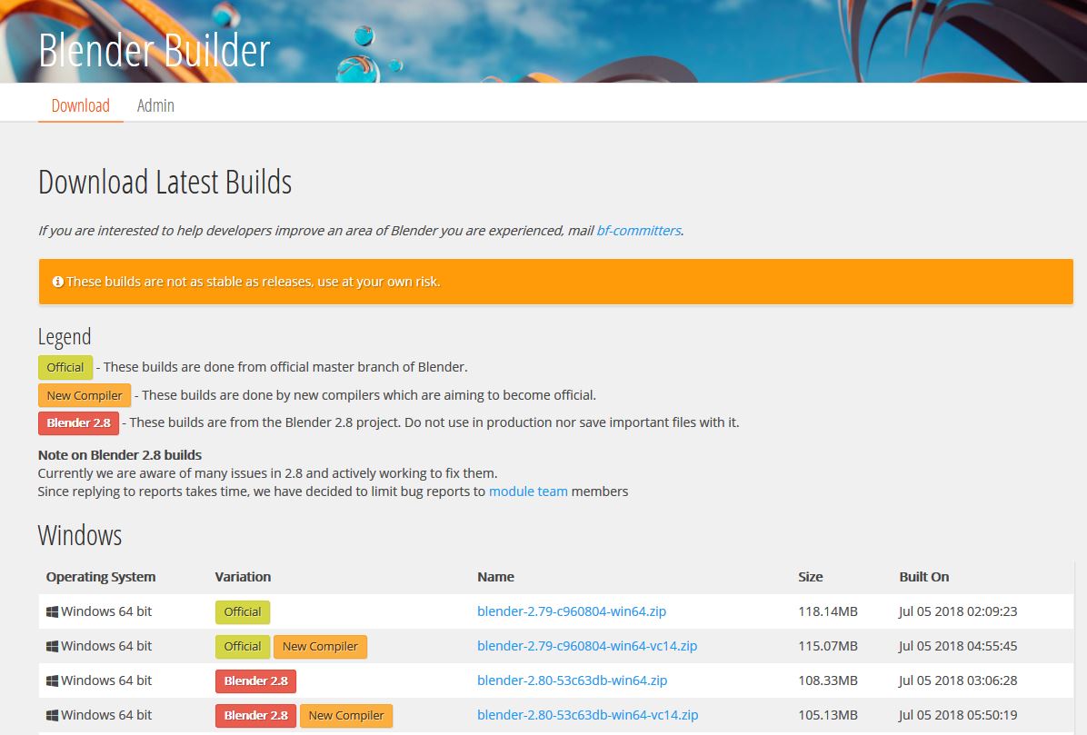1087x735 pixels.
Task: Download blender-2.80-53c63db-win64-vc14.zip
Action: point(587,715)
